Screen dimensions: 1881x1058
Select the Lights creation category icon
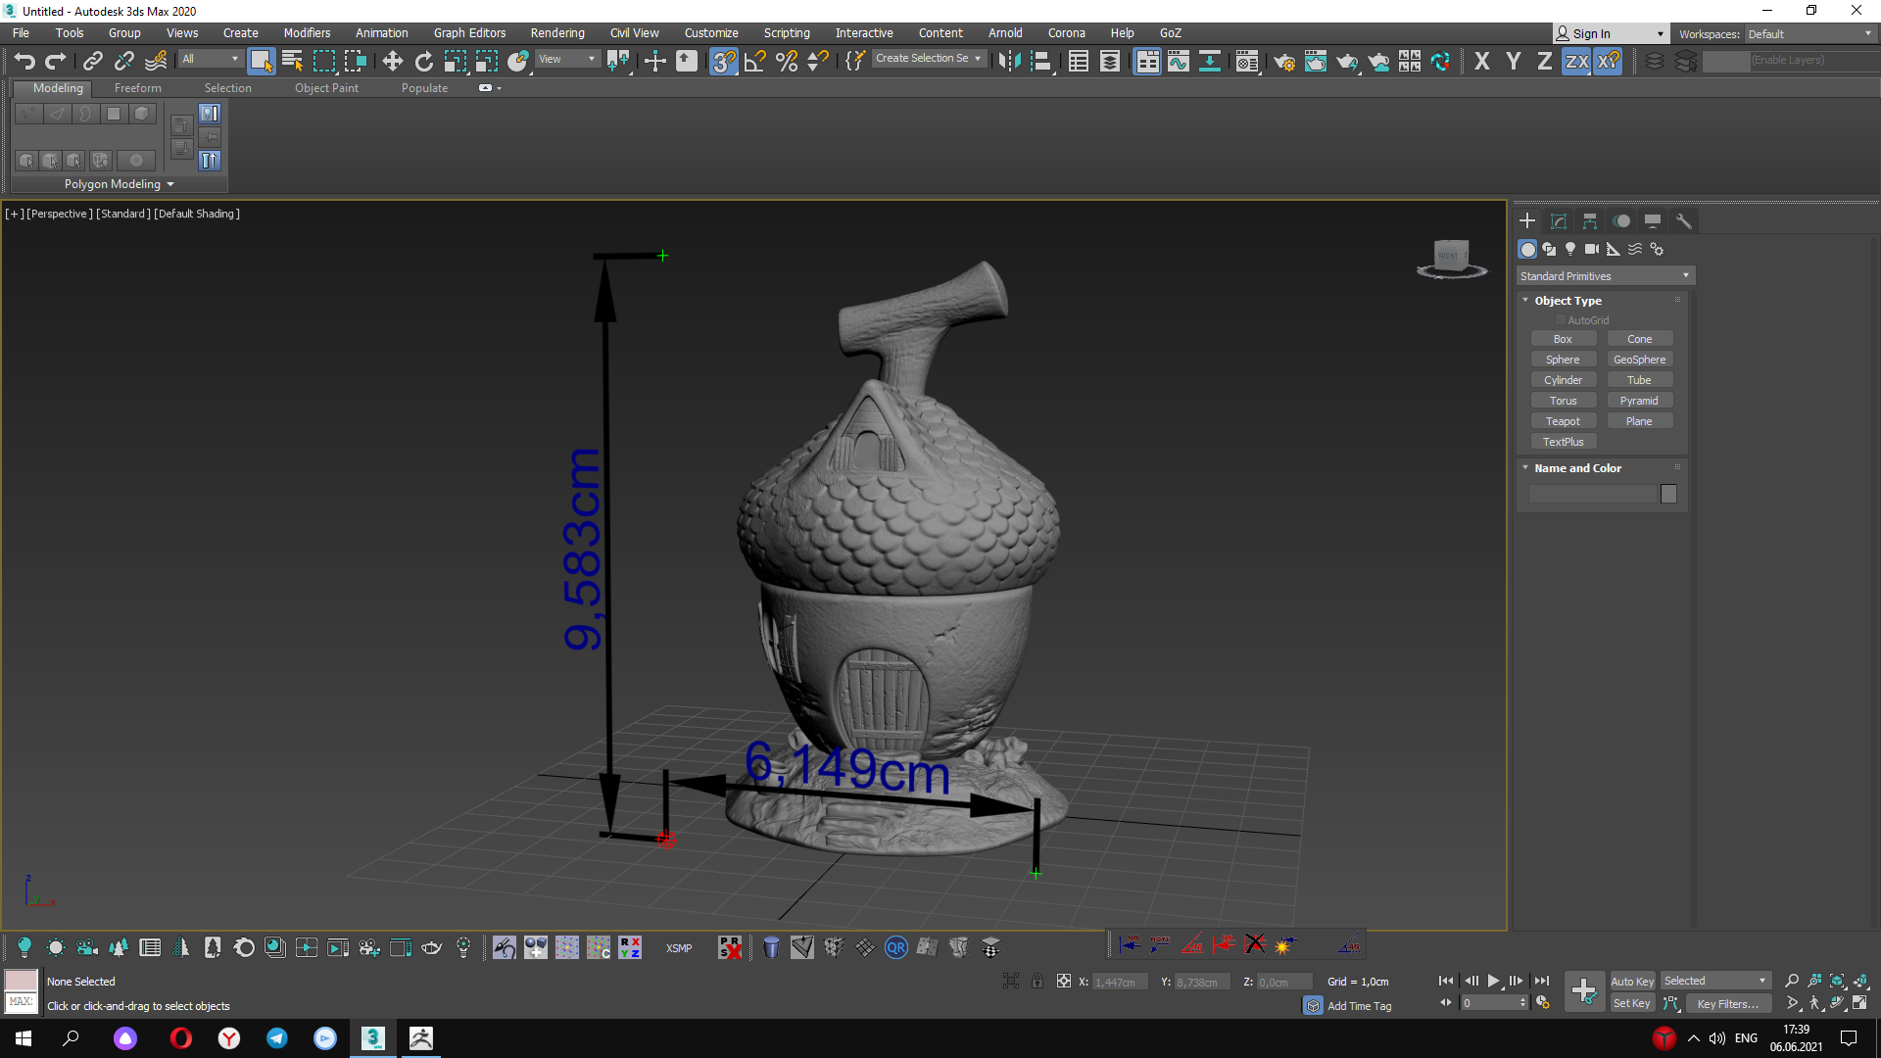coord(1570,249)
